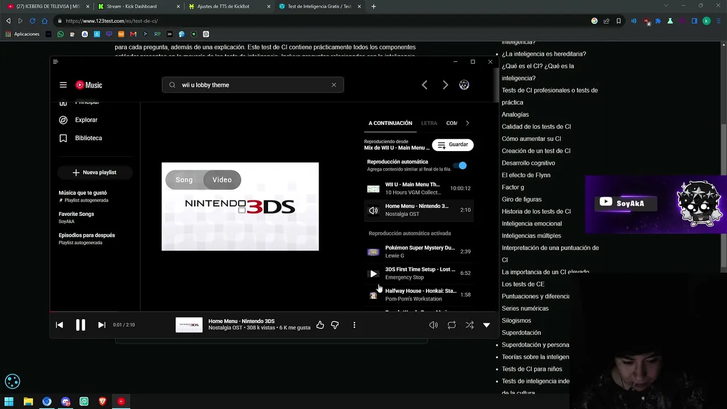Create a new playlist with Nueva playlist
The width and height of the screenshot is (727, 409).
(95, 172)
